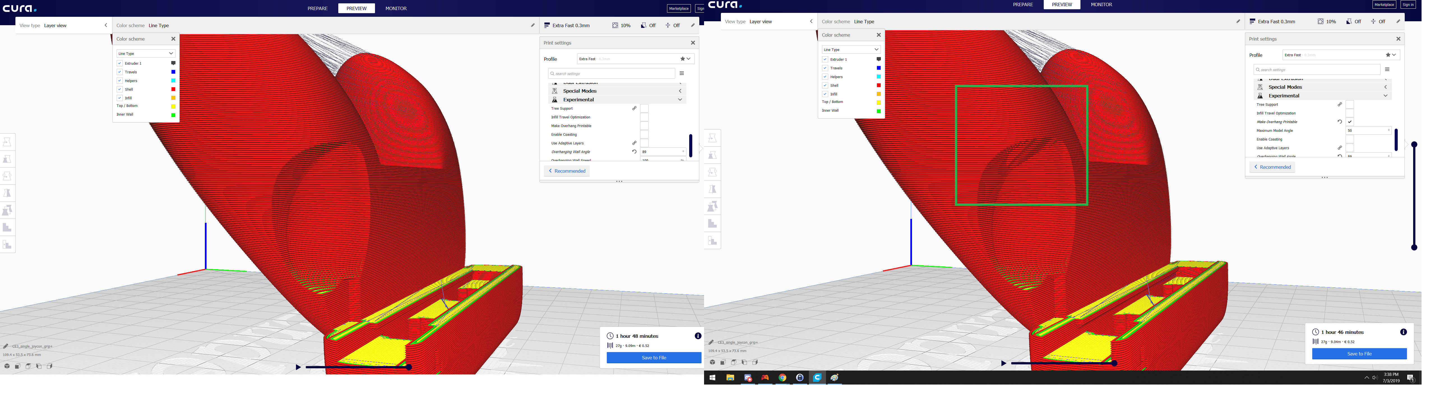The width and height of the screenshot is (1435, 403).
Task: Click print time info icon in right window
Action: [1403, 332]
